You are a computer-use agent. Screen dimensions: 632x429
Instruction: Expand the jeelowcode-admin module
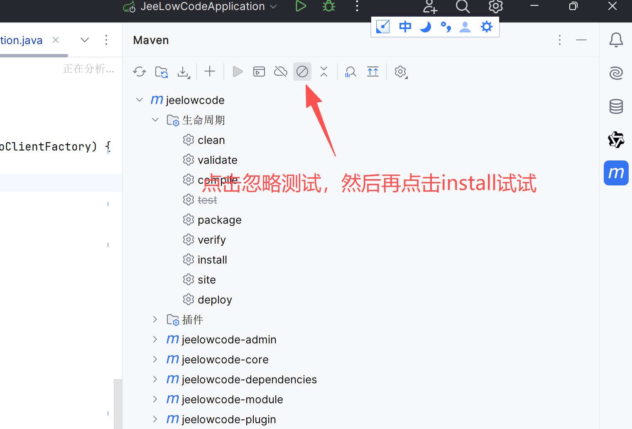[x=155, y=339]
